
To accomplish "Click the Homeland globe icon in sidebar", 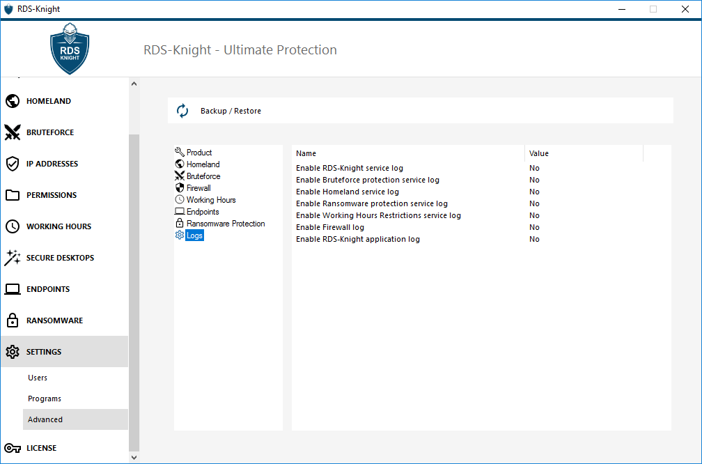I will [x=13, y=101].
